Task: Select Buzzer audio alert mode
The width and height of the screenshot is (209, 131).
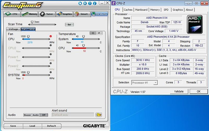Action: (28, 115)
